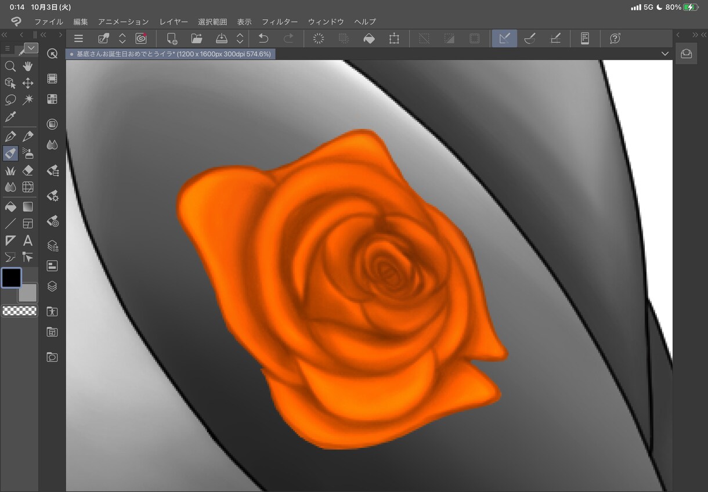
Task: Open the hamburger menu in command bar
Action: pyautogui.click(x=78, y=38)
